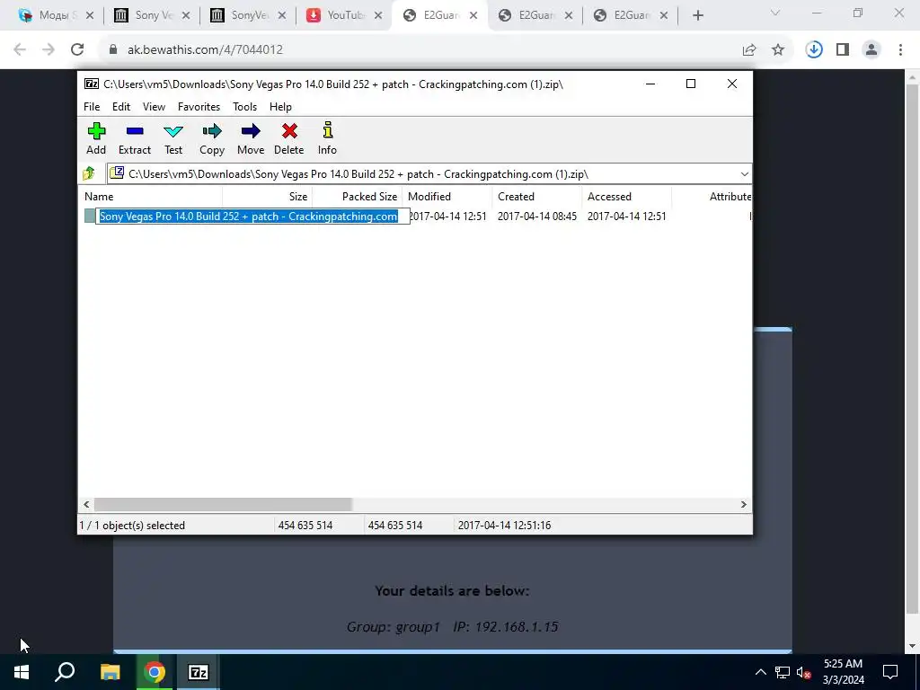Open the Windows Start menu
This screenshot has height=690, width=920.
click(x=22, y=672)
